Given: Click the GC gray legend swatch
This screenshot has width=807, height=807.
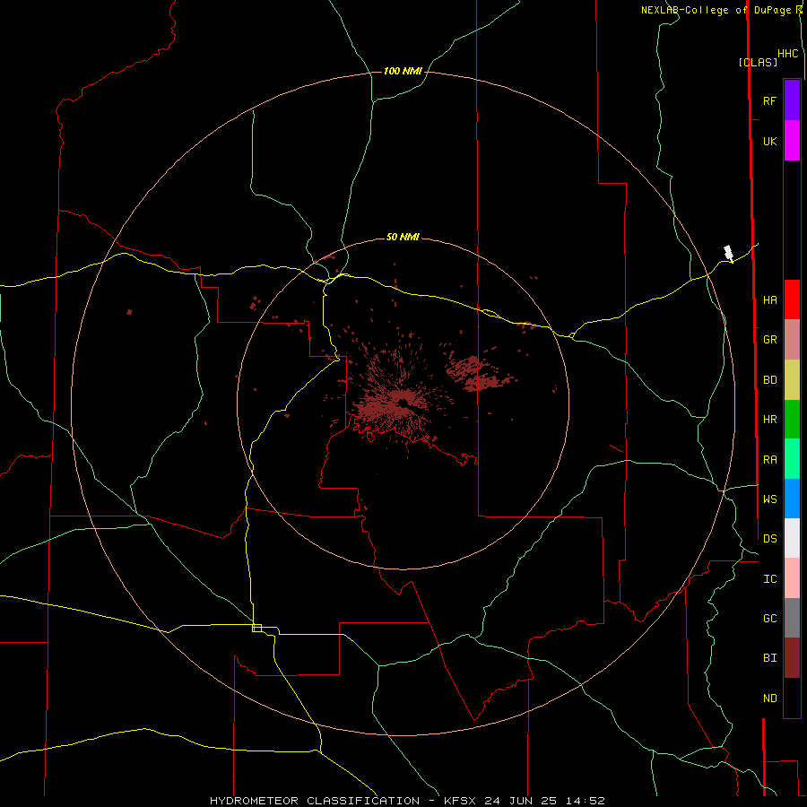Looking at the screenshot, I should [792, 618].
